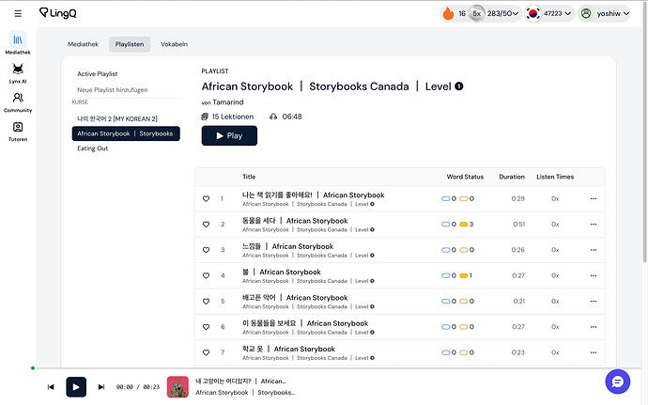Expand the yoshiw account dropdown
Screen dimensions: 648x405
tap(613, 14)
